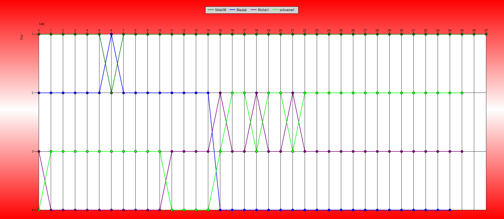Click Nilski98's dark green point at lap 6, position 2
Screen dimensions: 504x219
pos(111,93)
